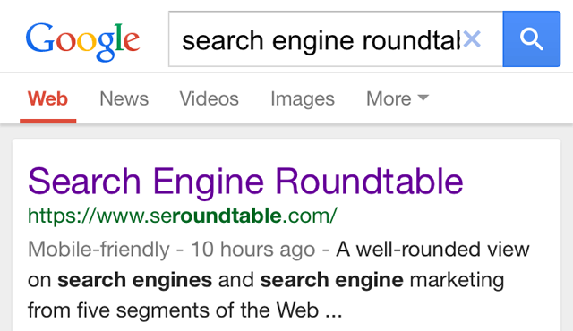Click the red underline below Web
Screen dimensions: 573x331
tap(47, 121)
